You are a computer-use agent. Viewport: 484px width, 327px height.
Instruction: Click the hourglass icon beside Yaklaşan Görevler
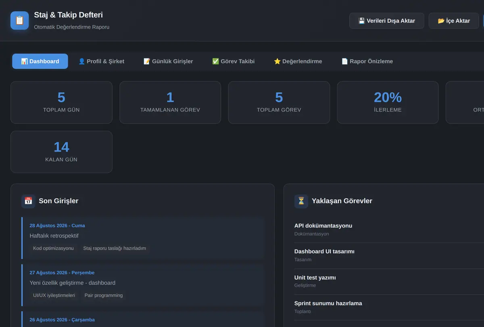click(x=301, y=201)
